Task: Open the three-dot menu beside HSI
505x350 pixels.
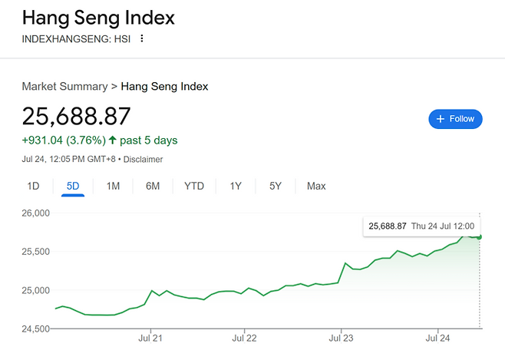Action: [141, 39]
